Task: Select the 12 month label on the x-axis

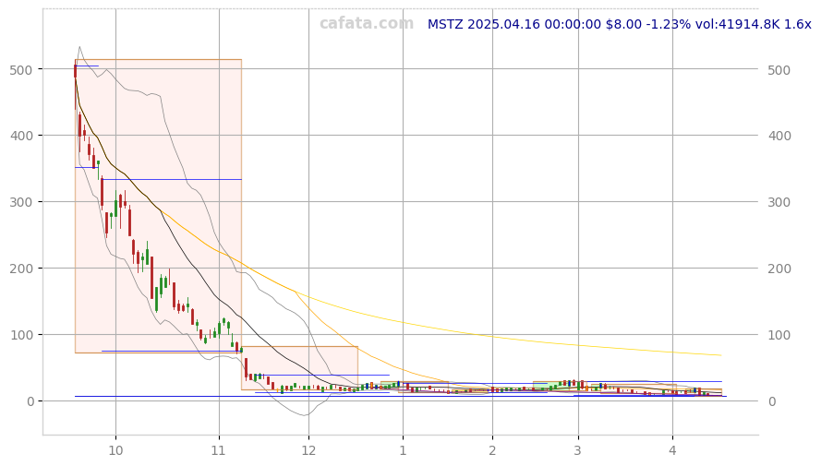Action: 308,450
